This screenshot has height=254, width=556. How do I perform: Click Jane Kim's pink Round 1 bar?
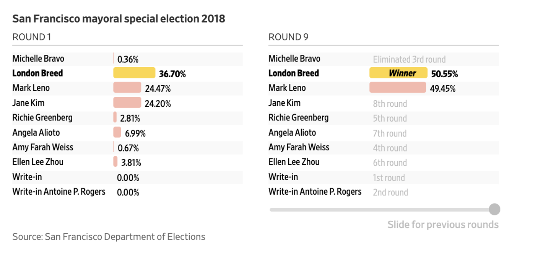tap(127, 103)
